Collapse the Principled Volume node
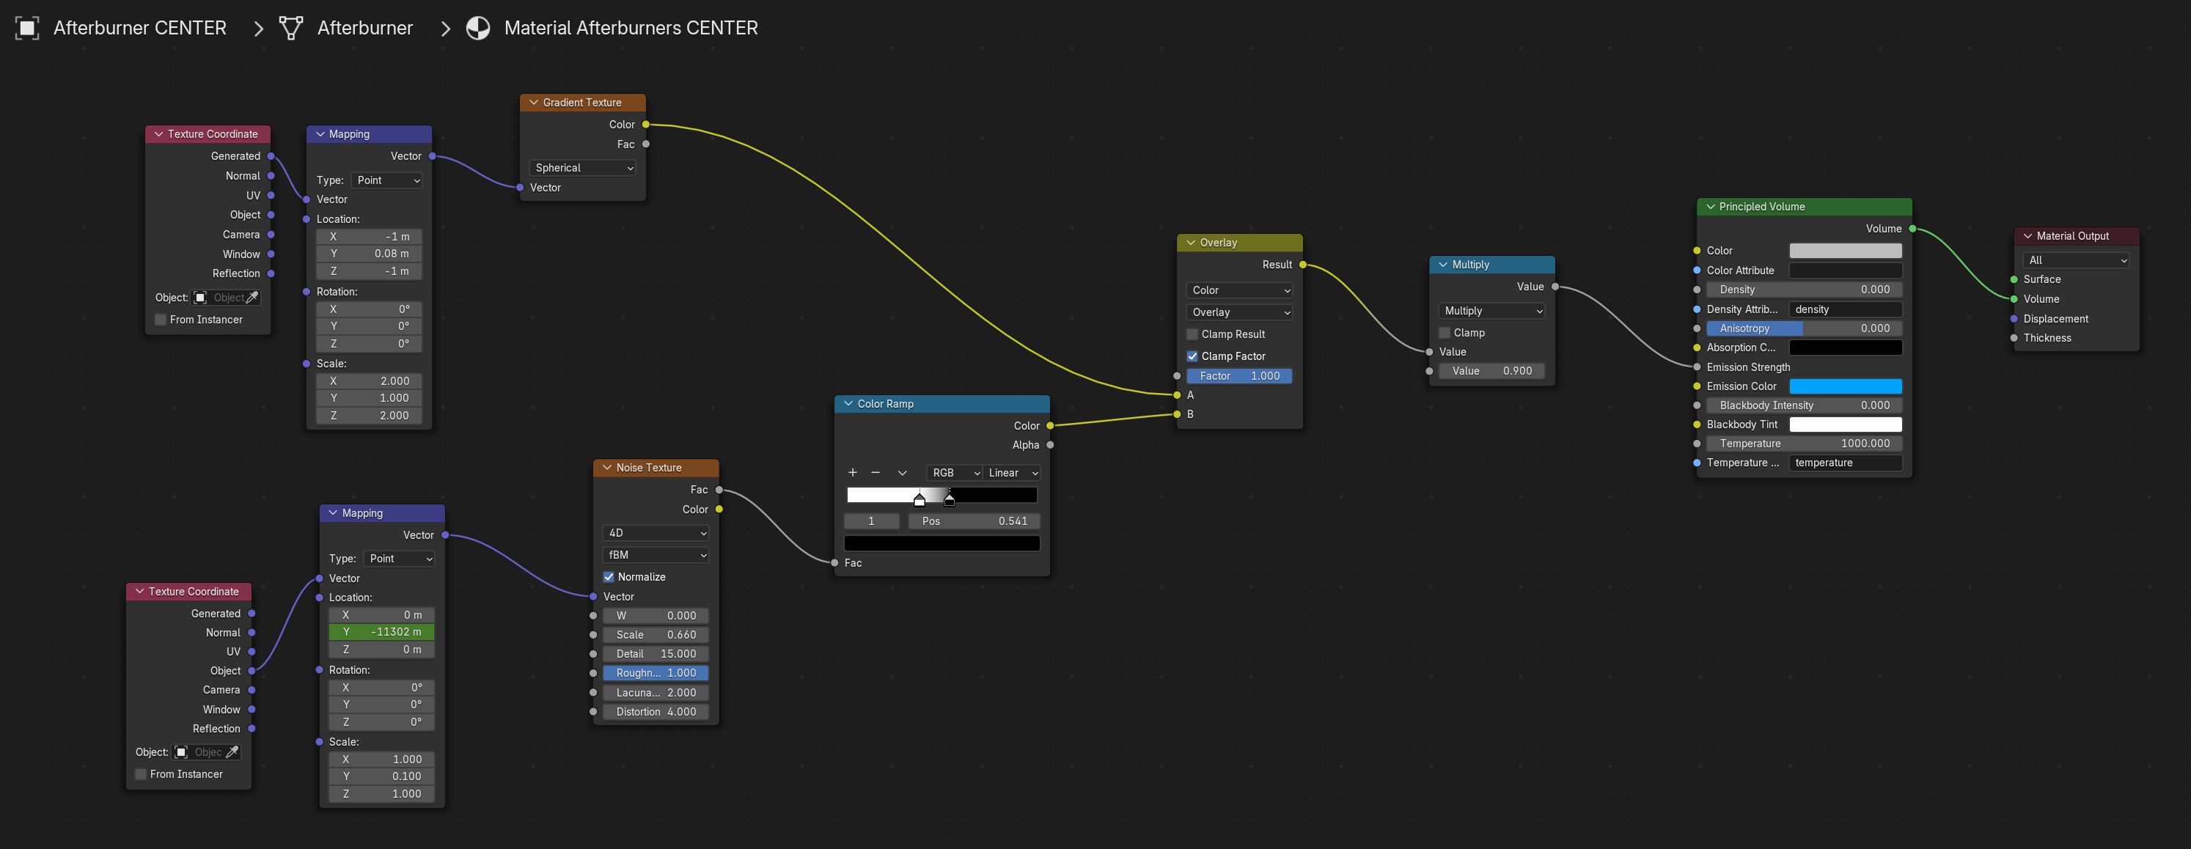 (x=1711, y=207)
